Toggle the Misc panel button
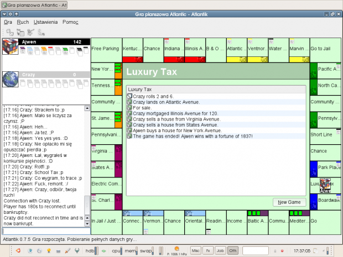This screenshot has height=257, width=343. click(195, 250)
